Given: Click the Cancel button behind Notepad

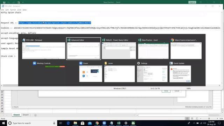Looking at the screenshot, I should click(x=177, y=91).
